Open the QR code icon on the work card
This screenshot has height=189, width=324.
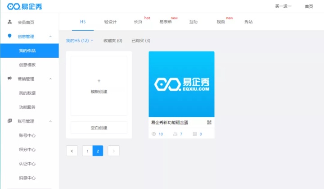209,122
